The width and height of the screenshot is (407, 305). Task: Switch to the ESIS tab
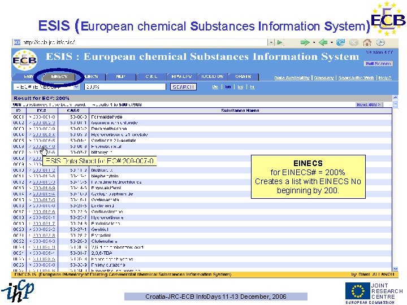[28, 76]
